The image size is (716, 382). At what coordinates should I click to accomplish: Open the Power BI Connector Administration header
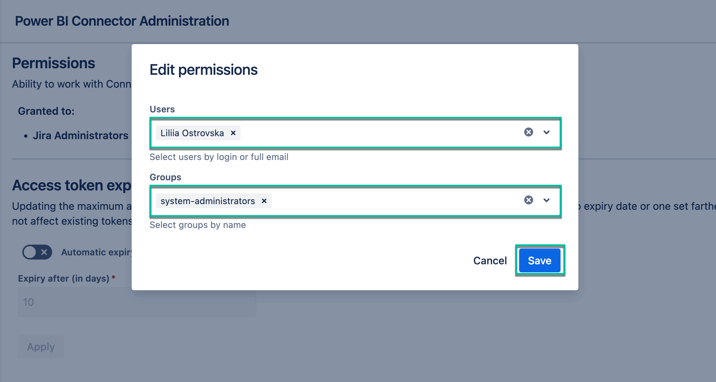coord(122,21)
